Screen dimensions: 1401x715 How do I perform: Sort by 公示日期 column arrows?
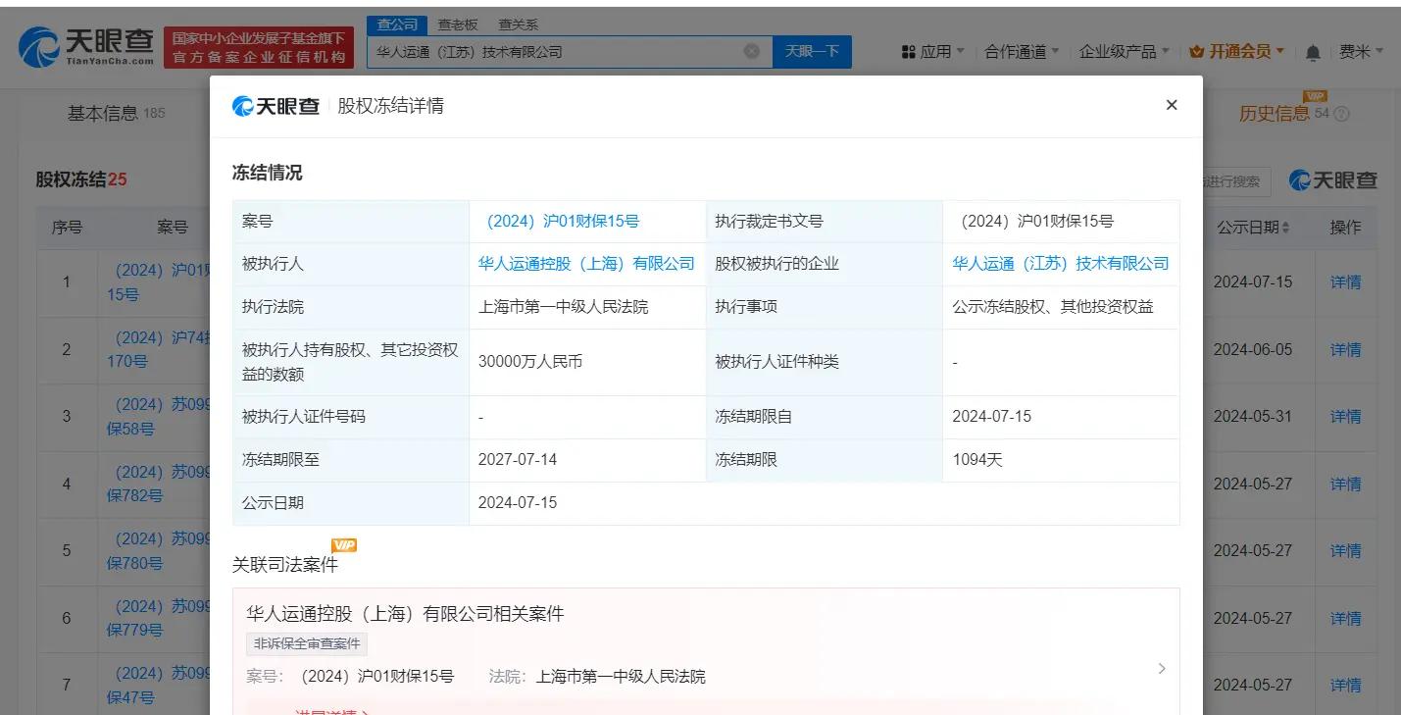click(x=1285, y=228)
